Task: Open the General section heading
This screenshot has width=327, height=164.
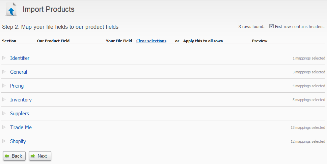Action: 19,72
